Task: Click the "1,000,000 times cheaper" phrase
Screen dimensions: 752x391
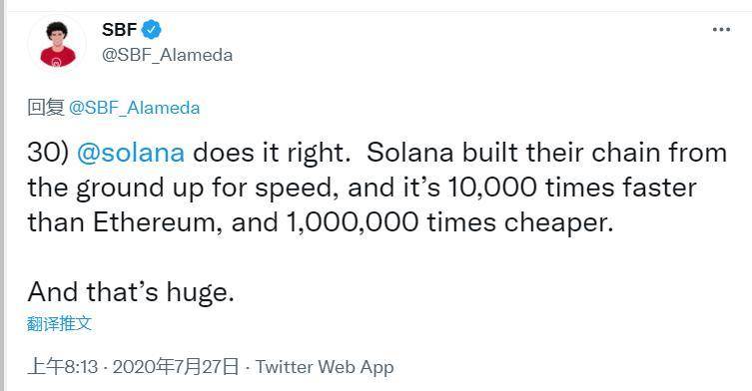Action: pos(448,222)
